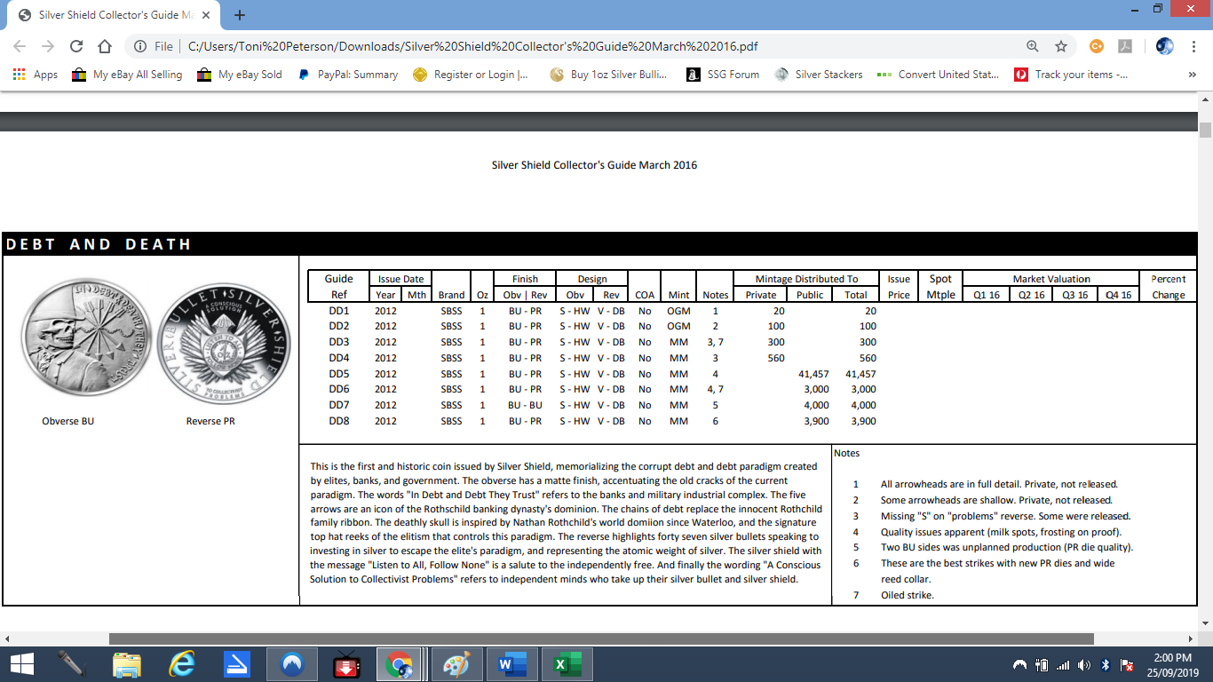Viewport: 1213px width, 682px height.
Task: Click the Apps shortcut in bookmarks bar
Action: 36,75
